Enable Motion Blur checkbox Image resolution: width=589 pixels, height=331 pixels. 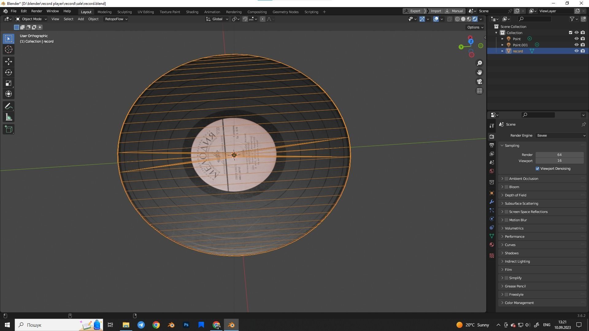click(506, 220)
